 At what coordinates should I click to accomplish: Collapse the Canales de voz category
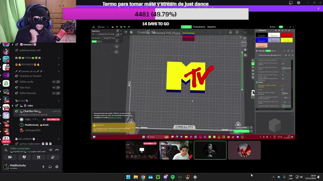pos(30,71)
